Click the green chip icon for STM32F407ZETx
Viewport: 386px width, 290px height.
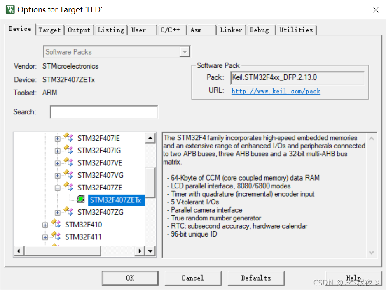click(81, 199)
